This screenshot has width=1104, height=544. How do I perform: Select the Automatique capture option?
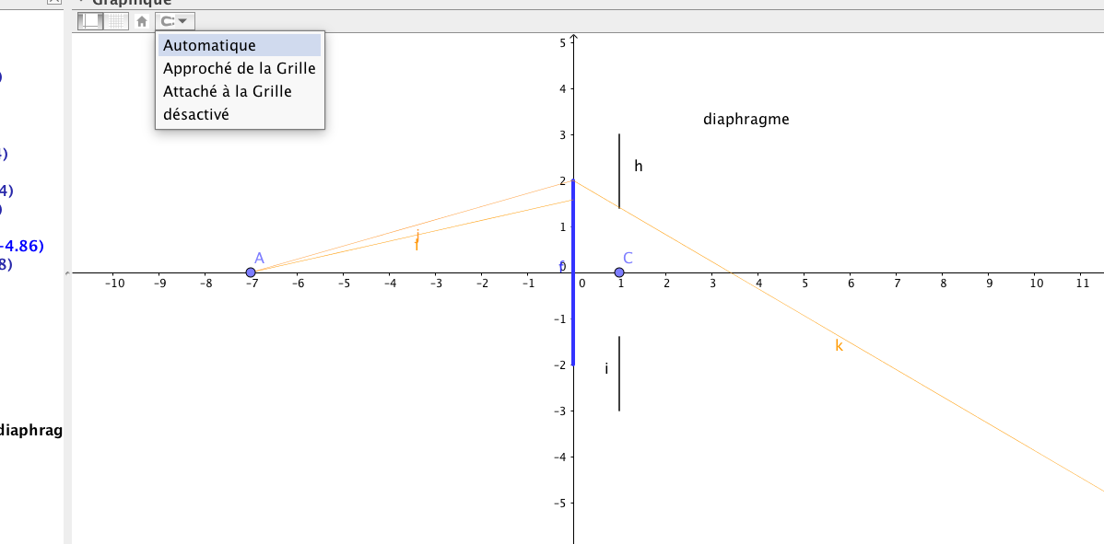click(x=209, y=45)
